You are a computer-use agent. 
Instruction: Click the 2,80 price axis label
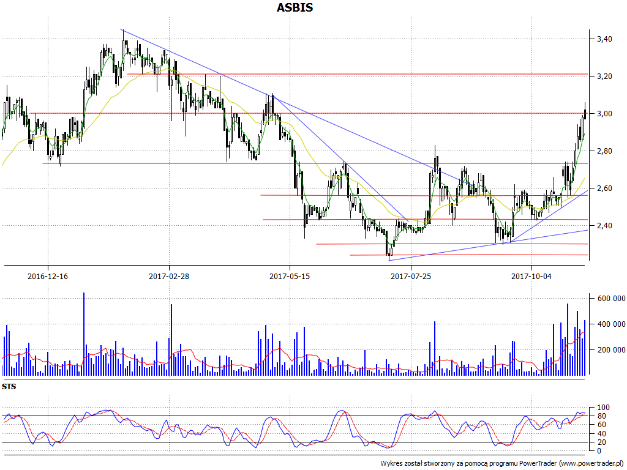pos(604,151)
